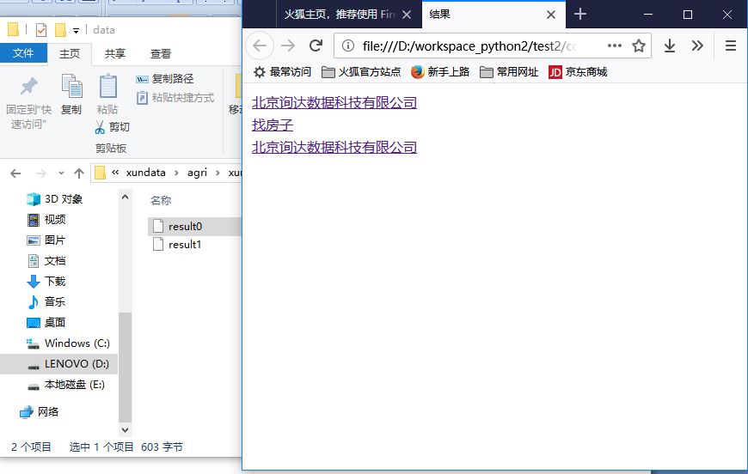Screen dimensions: 748x474
Task: Open 本地磁盘 (E:) drive
Action: (66, 385)
